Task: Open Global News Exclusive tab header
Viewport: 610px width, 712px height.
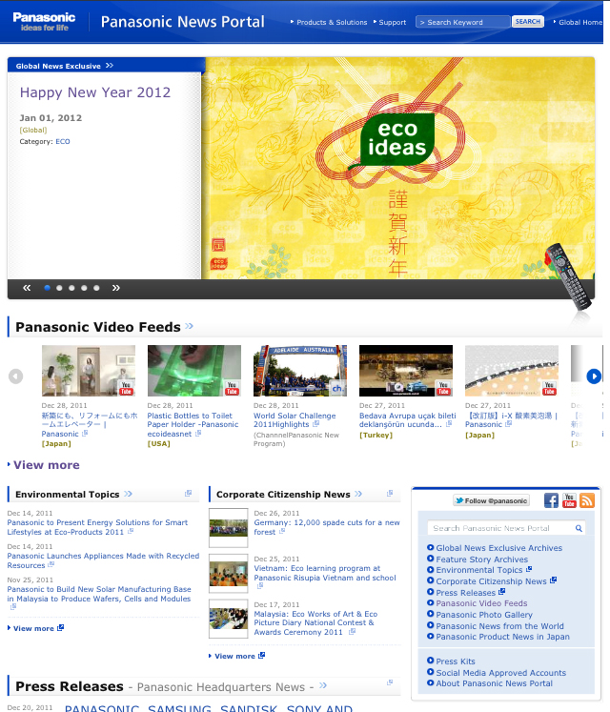Action: [x=64, y=66]
